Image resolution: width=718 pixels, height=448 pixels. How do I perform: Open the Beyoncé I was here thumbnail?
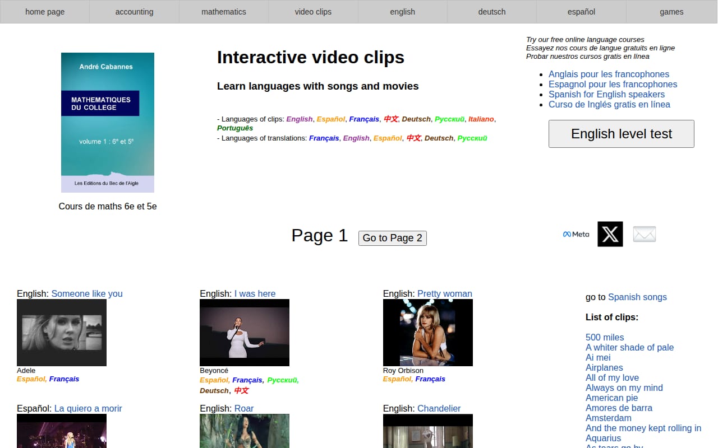pos(245,333)
